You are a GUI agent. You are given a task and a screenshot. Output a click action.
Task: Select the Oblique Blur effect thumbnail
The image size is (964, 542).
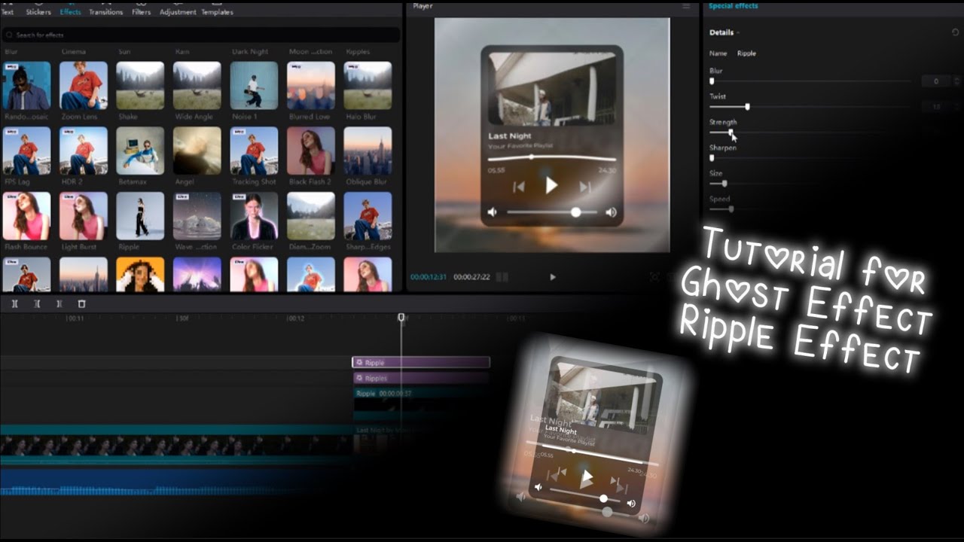click(x=368, y=151)
